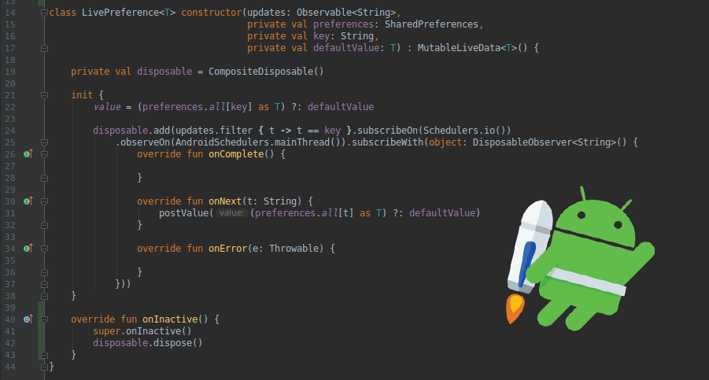709x380 pixels.
Task: Click line number 24 in the gutter
Action: 10,131
